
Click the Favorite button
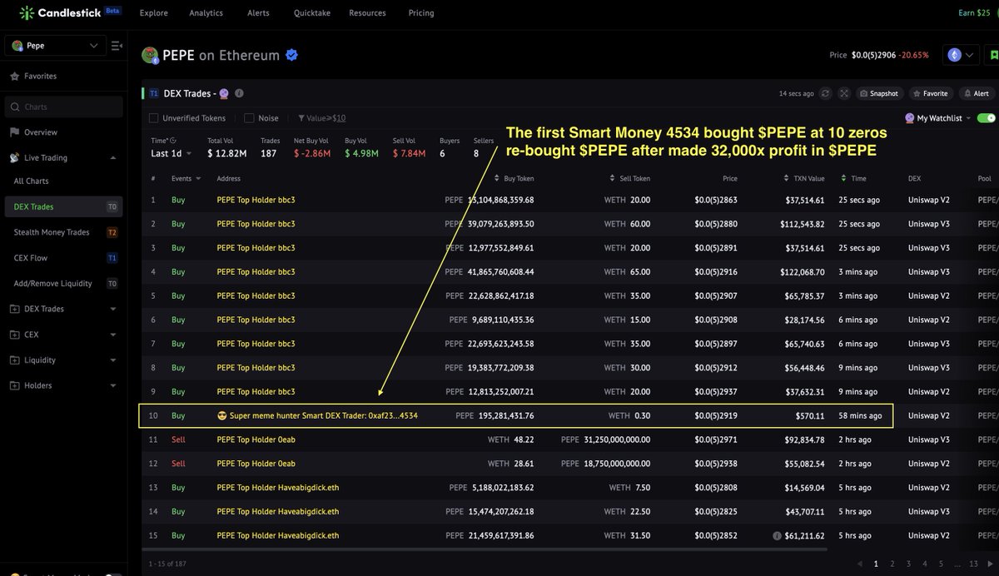click(930, 93)
